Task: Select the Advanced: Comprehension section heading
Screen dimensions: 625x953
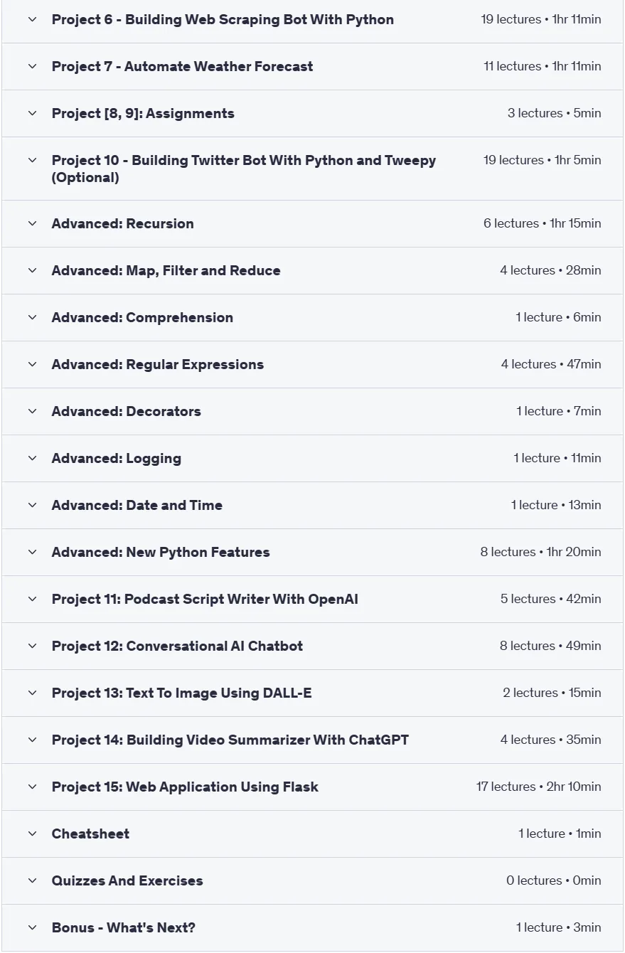Action: pyautogui.click(x=142, y=318)
